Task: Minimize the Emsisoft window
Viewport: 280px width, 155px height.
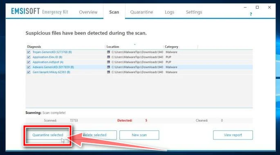Action: (245, 7)
